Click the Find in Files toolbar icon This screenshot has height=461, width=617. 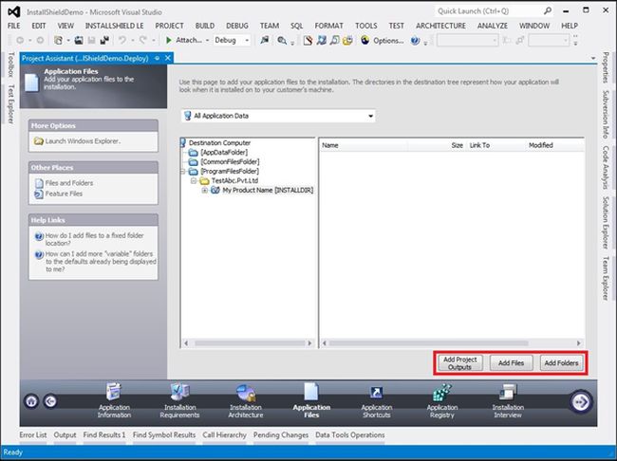coord(282,40)
